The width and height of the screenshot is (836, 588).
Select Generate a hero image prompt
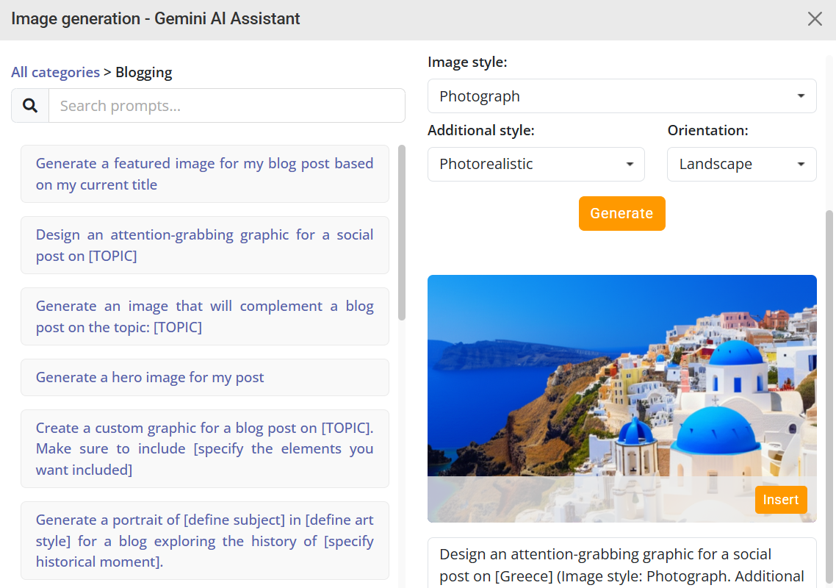(x=204, y=378)
